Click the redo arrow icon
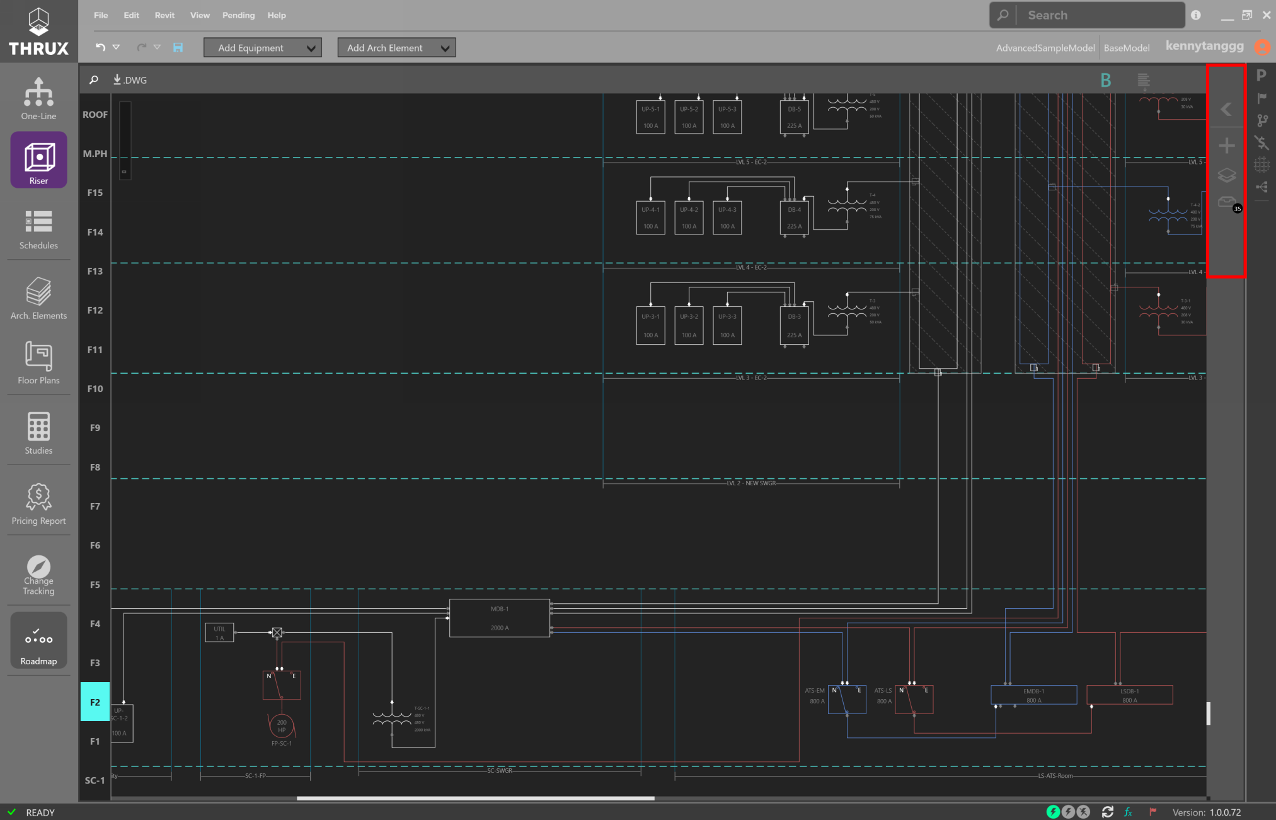The height and width of the screenshot is (820, 1276). 142,47
